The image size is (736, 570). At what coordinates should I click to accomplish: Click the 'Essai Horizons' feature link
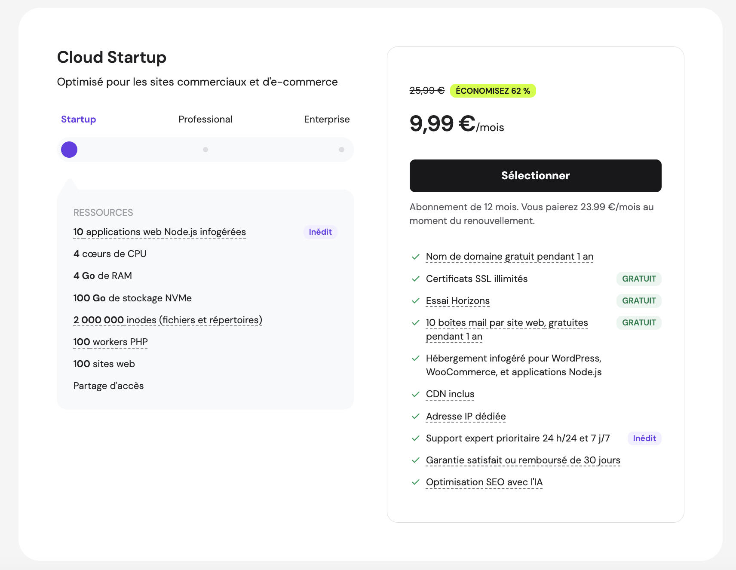pyautogui.click(x=457, y=301)
